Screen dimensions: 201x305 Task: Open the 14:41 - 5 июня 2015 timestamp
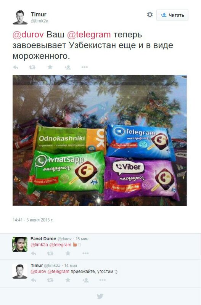(x=33, y=220)
